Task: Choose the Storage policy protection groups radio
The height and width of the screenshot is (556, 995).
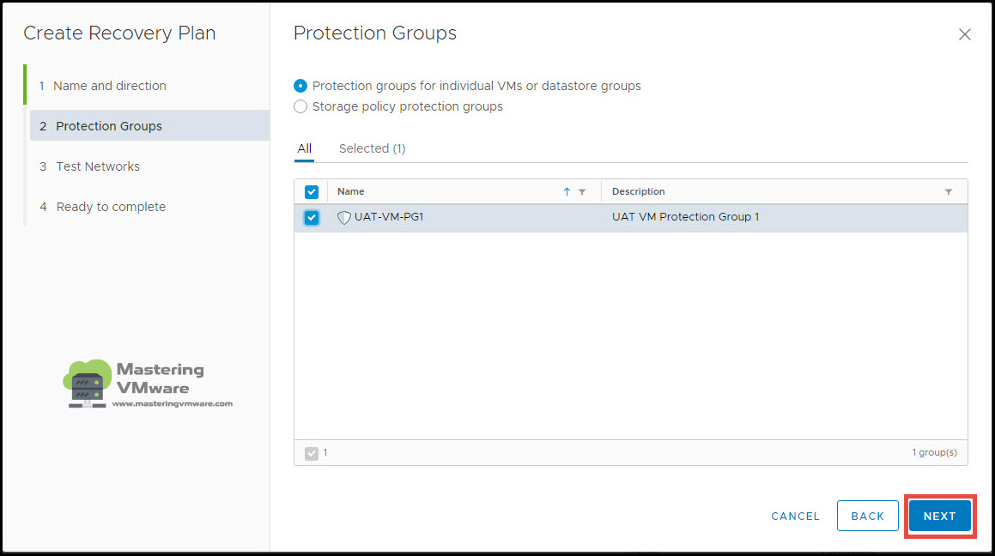Action: [x=300, y=106]
